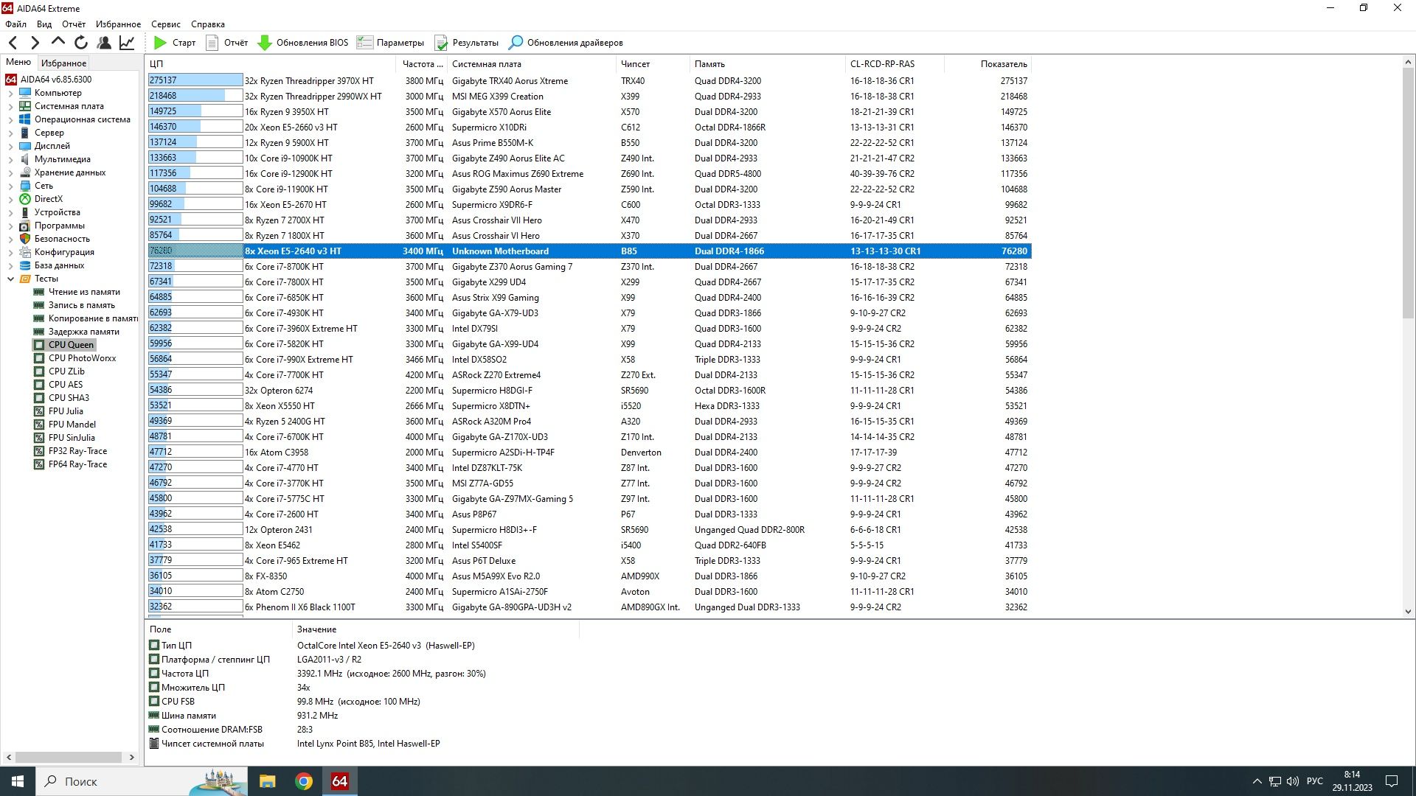The height and width of the screenshot is (796, 1416).
Task: Select the Программы icon in tree
Action: (x=25, y=226)
